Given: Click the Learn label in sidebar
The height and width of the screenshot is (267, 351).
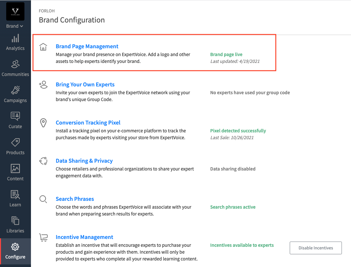Looking at the screenshot, I should (x=15, y=205).
